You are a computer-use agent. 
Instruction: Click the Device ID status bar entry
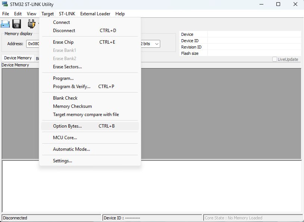[152, 218]
